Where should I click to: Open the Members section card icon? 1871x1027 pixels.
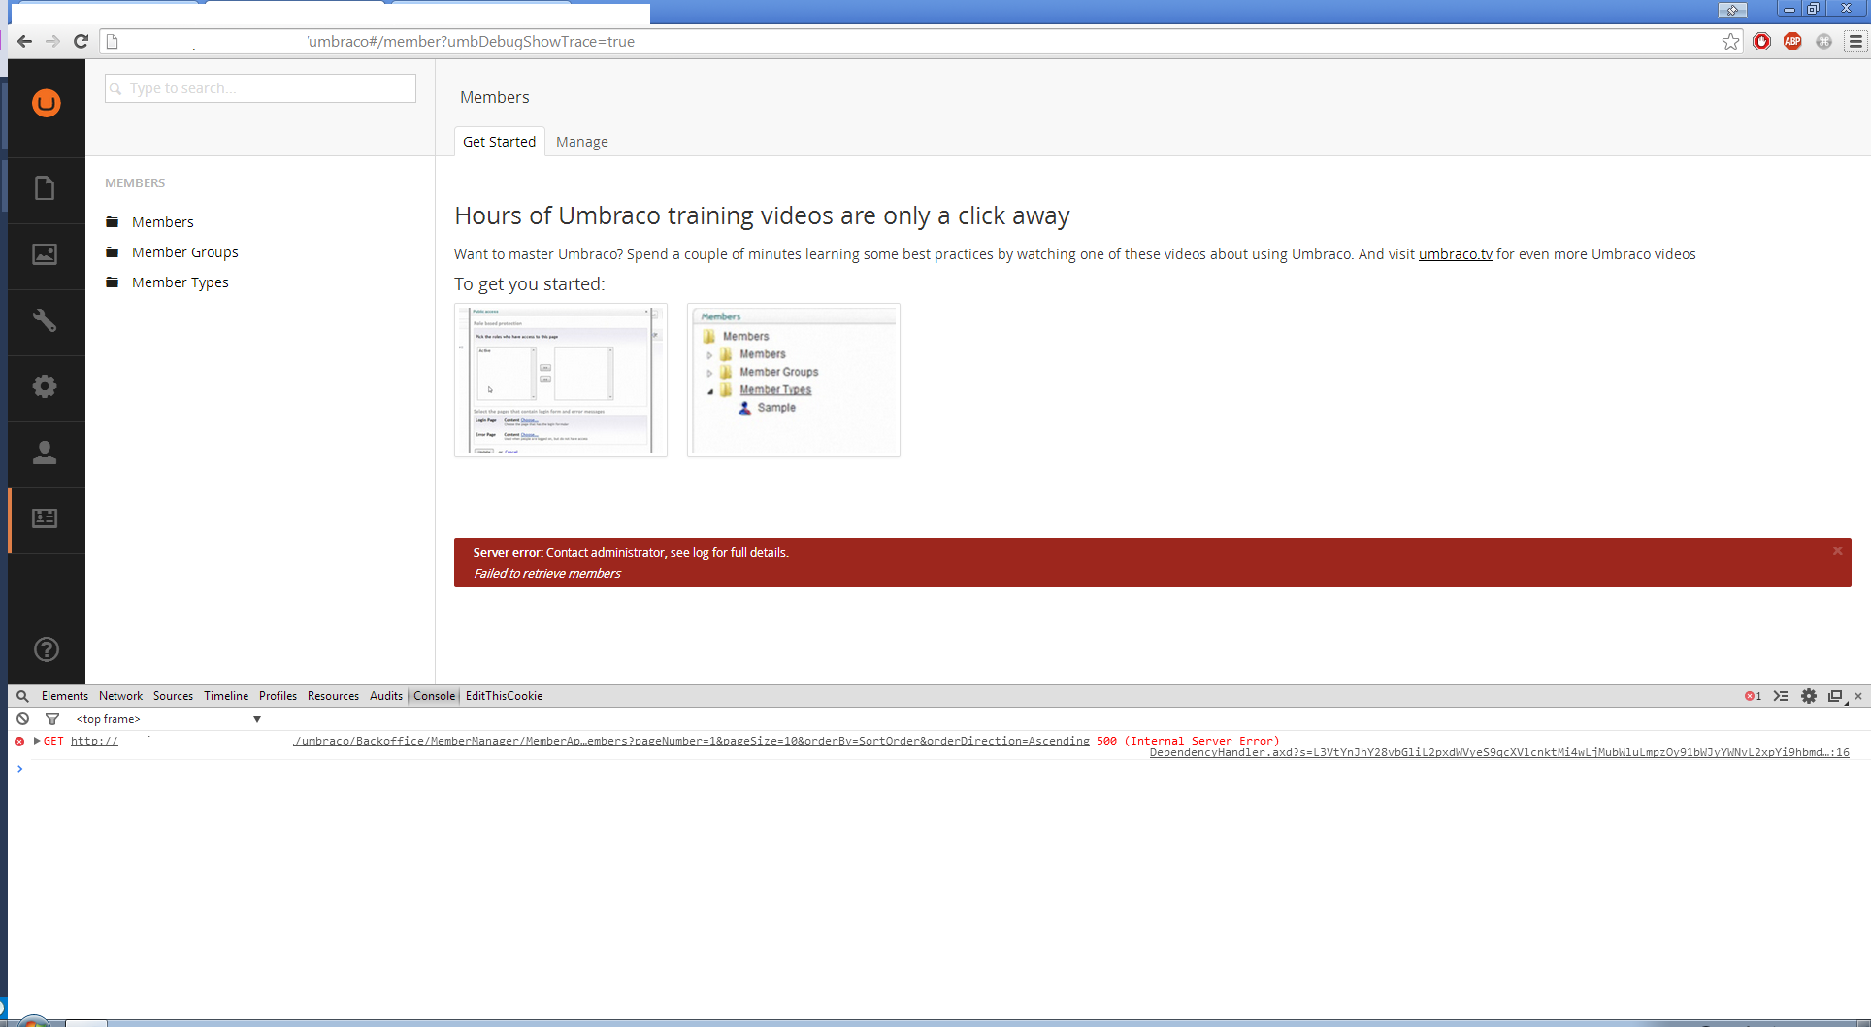tap(45, 518)
